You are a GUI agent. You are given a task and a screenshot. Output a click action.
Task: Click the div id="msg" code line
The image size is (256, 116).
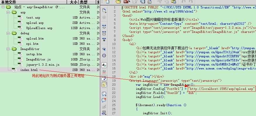point(146,76)
